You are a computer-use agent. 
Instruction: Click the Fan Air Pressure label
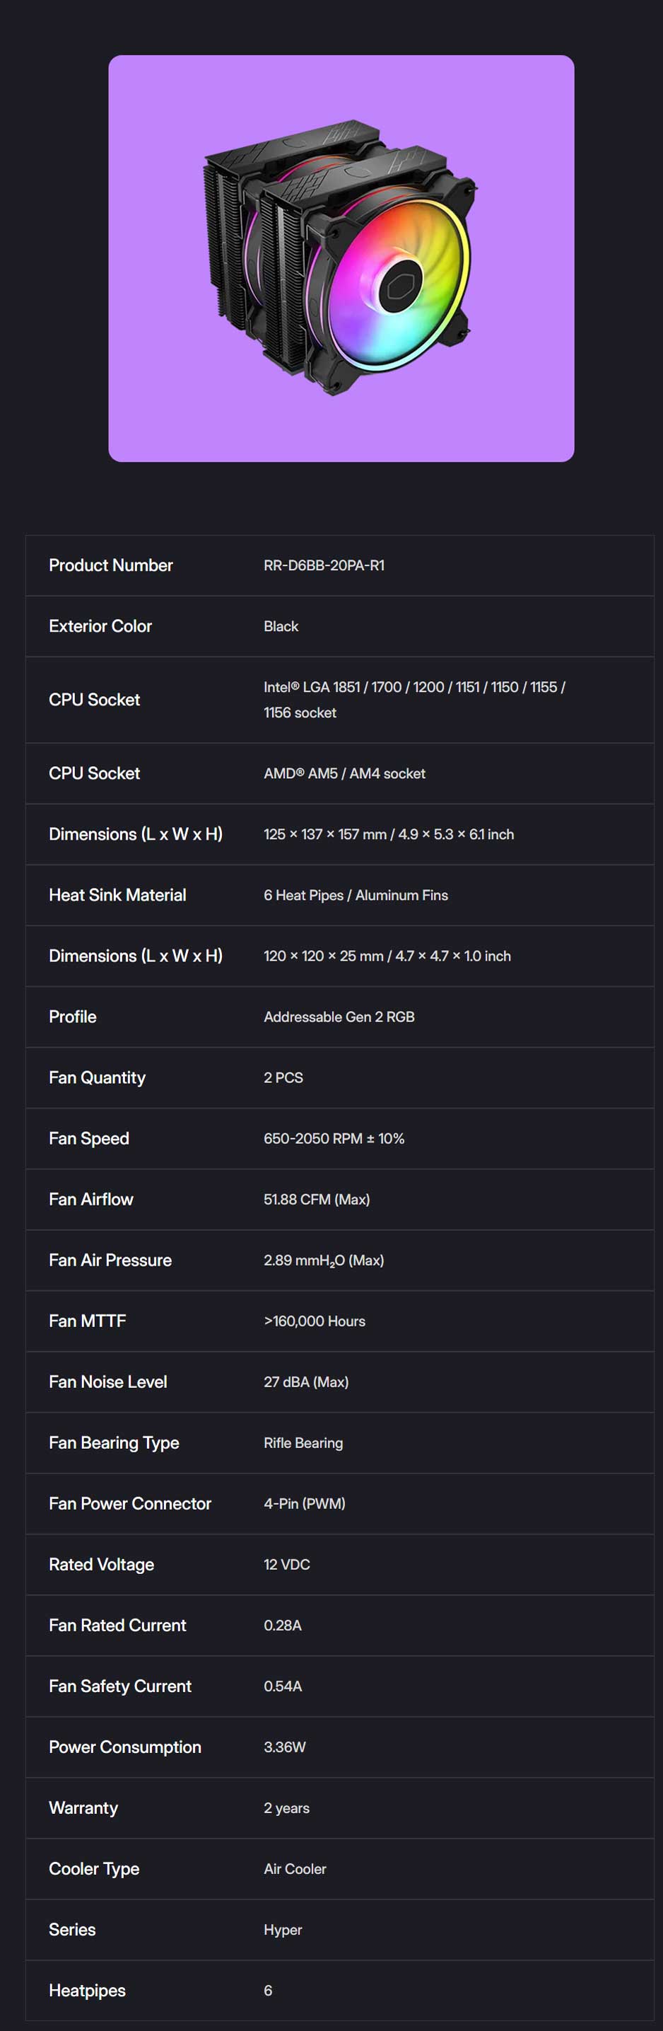[110, 1260]
